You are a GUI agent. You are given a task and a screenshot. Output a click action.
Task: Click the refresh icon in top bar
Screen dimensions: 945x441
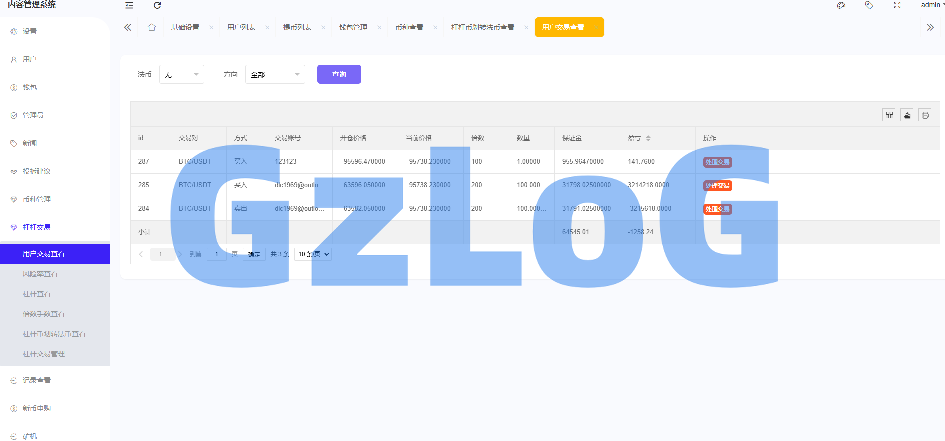[x=157, y=5]
